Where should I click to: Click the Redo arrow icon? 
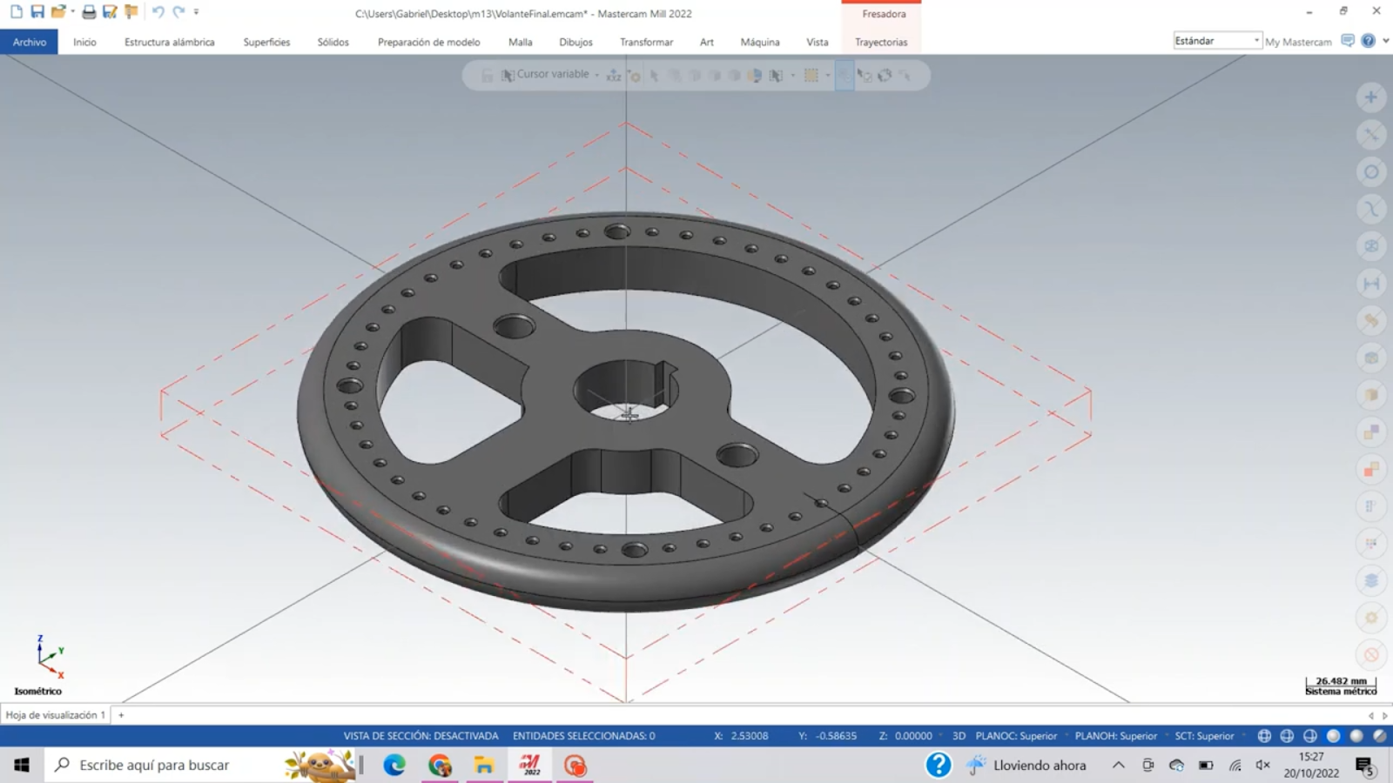[x=178, y=12]
